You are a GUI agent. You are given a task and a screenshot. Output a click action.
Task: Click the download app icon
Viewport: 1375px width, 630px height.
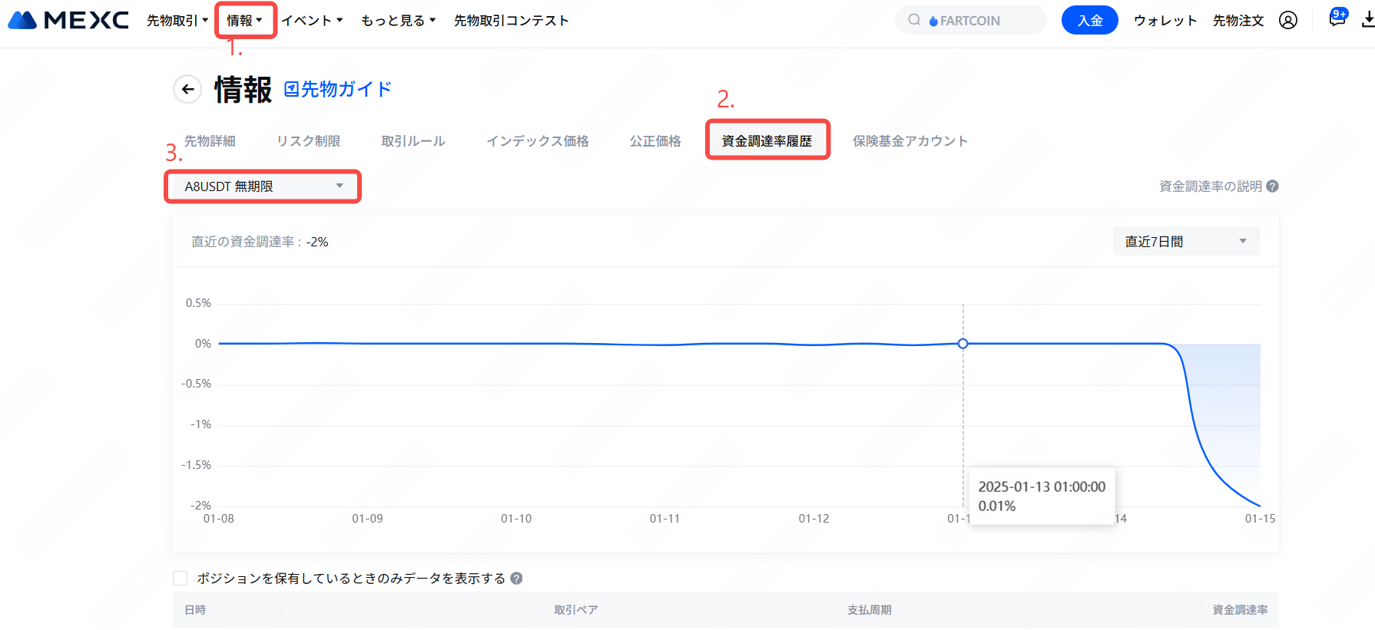[1368, 21]
